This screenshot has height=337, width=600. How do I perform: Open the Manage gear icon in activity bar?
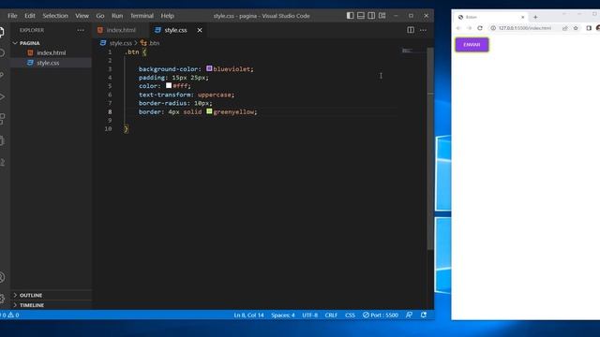[2, 299]
